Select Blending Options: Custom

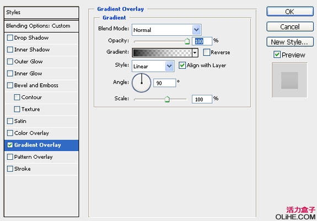41,26
